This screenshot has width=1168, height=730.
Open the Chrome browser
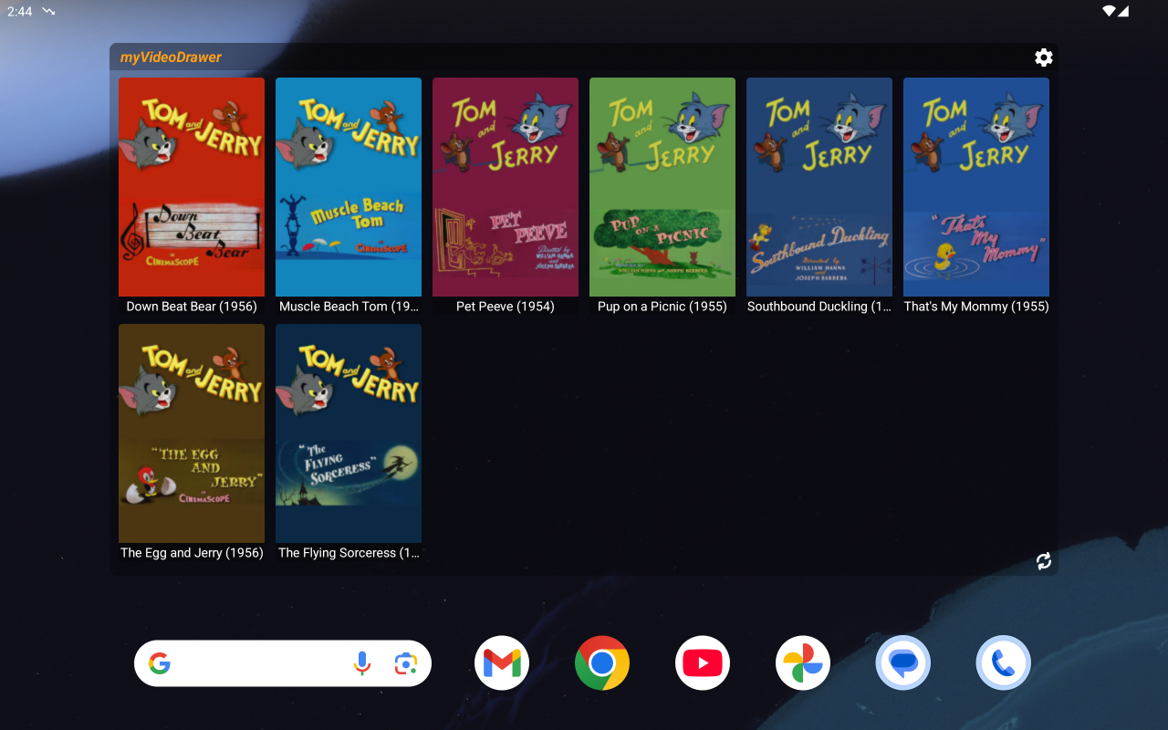click(x=602, y=663)
